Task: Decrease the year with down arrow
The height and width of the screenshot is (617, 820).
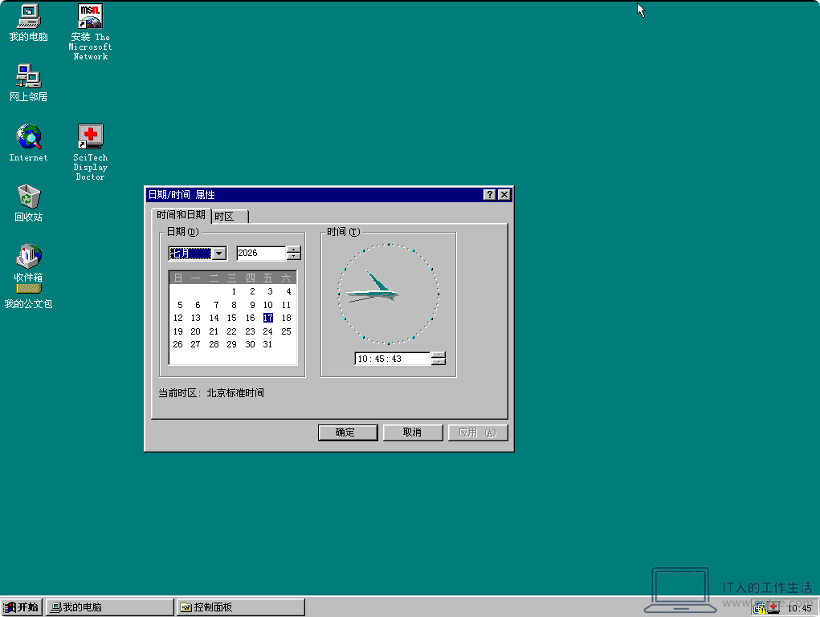Action: pyautogui.click(x=294, y=257)
